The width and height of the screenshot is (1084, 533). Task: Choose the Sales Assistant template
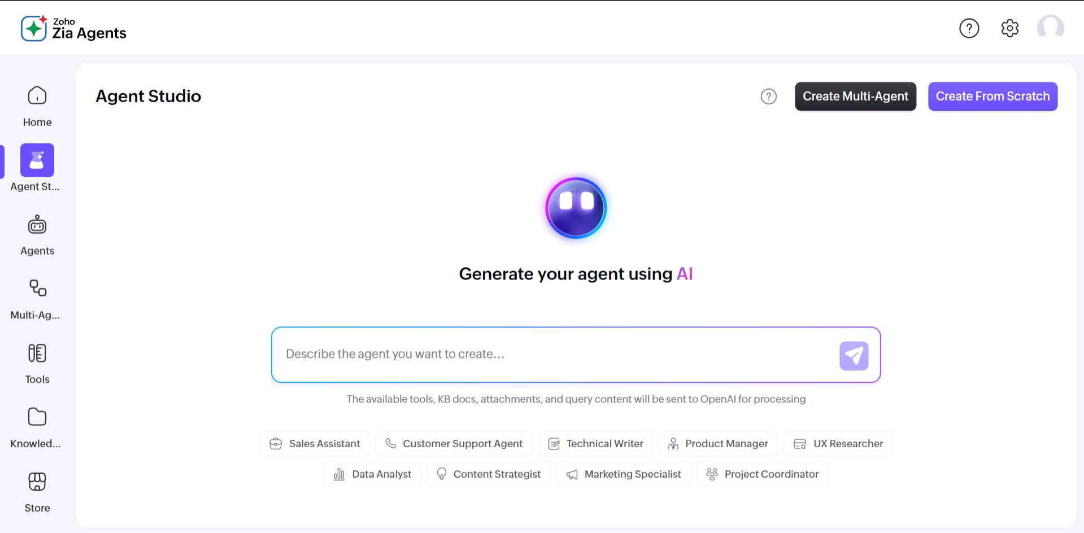tap(315, 444)
